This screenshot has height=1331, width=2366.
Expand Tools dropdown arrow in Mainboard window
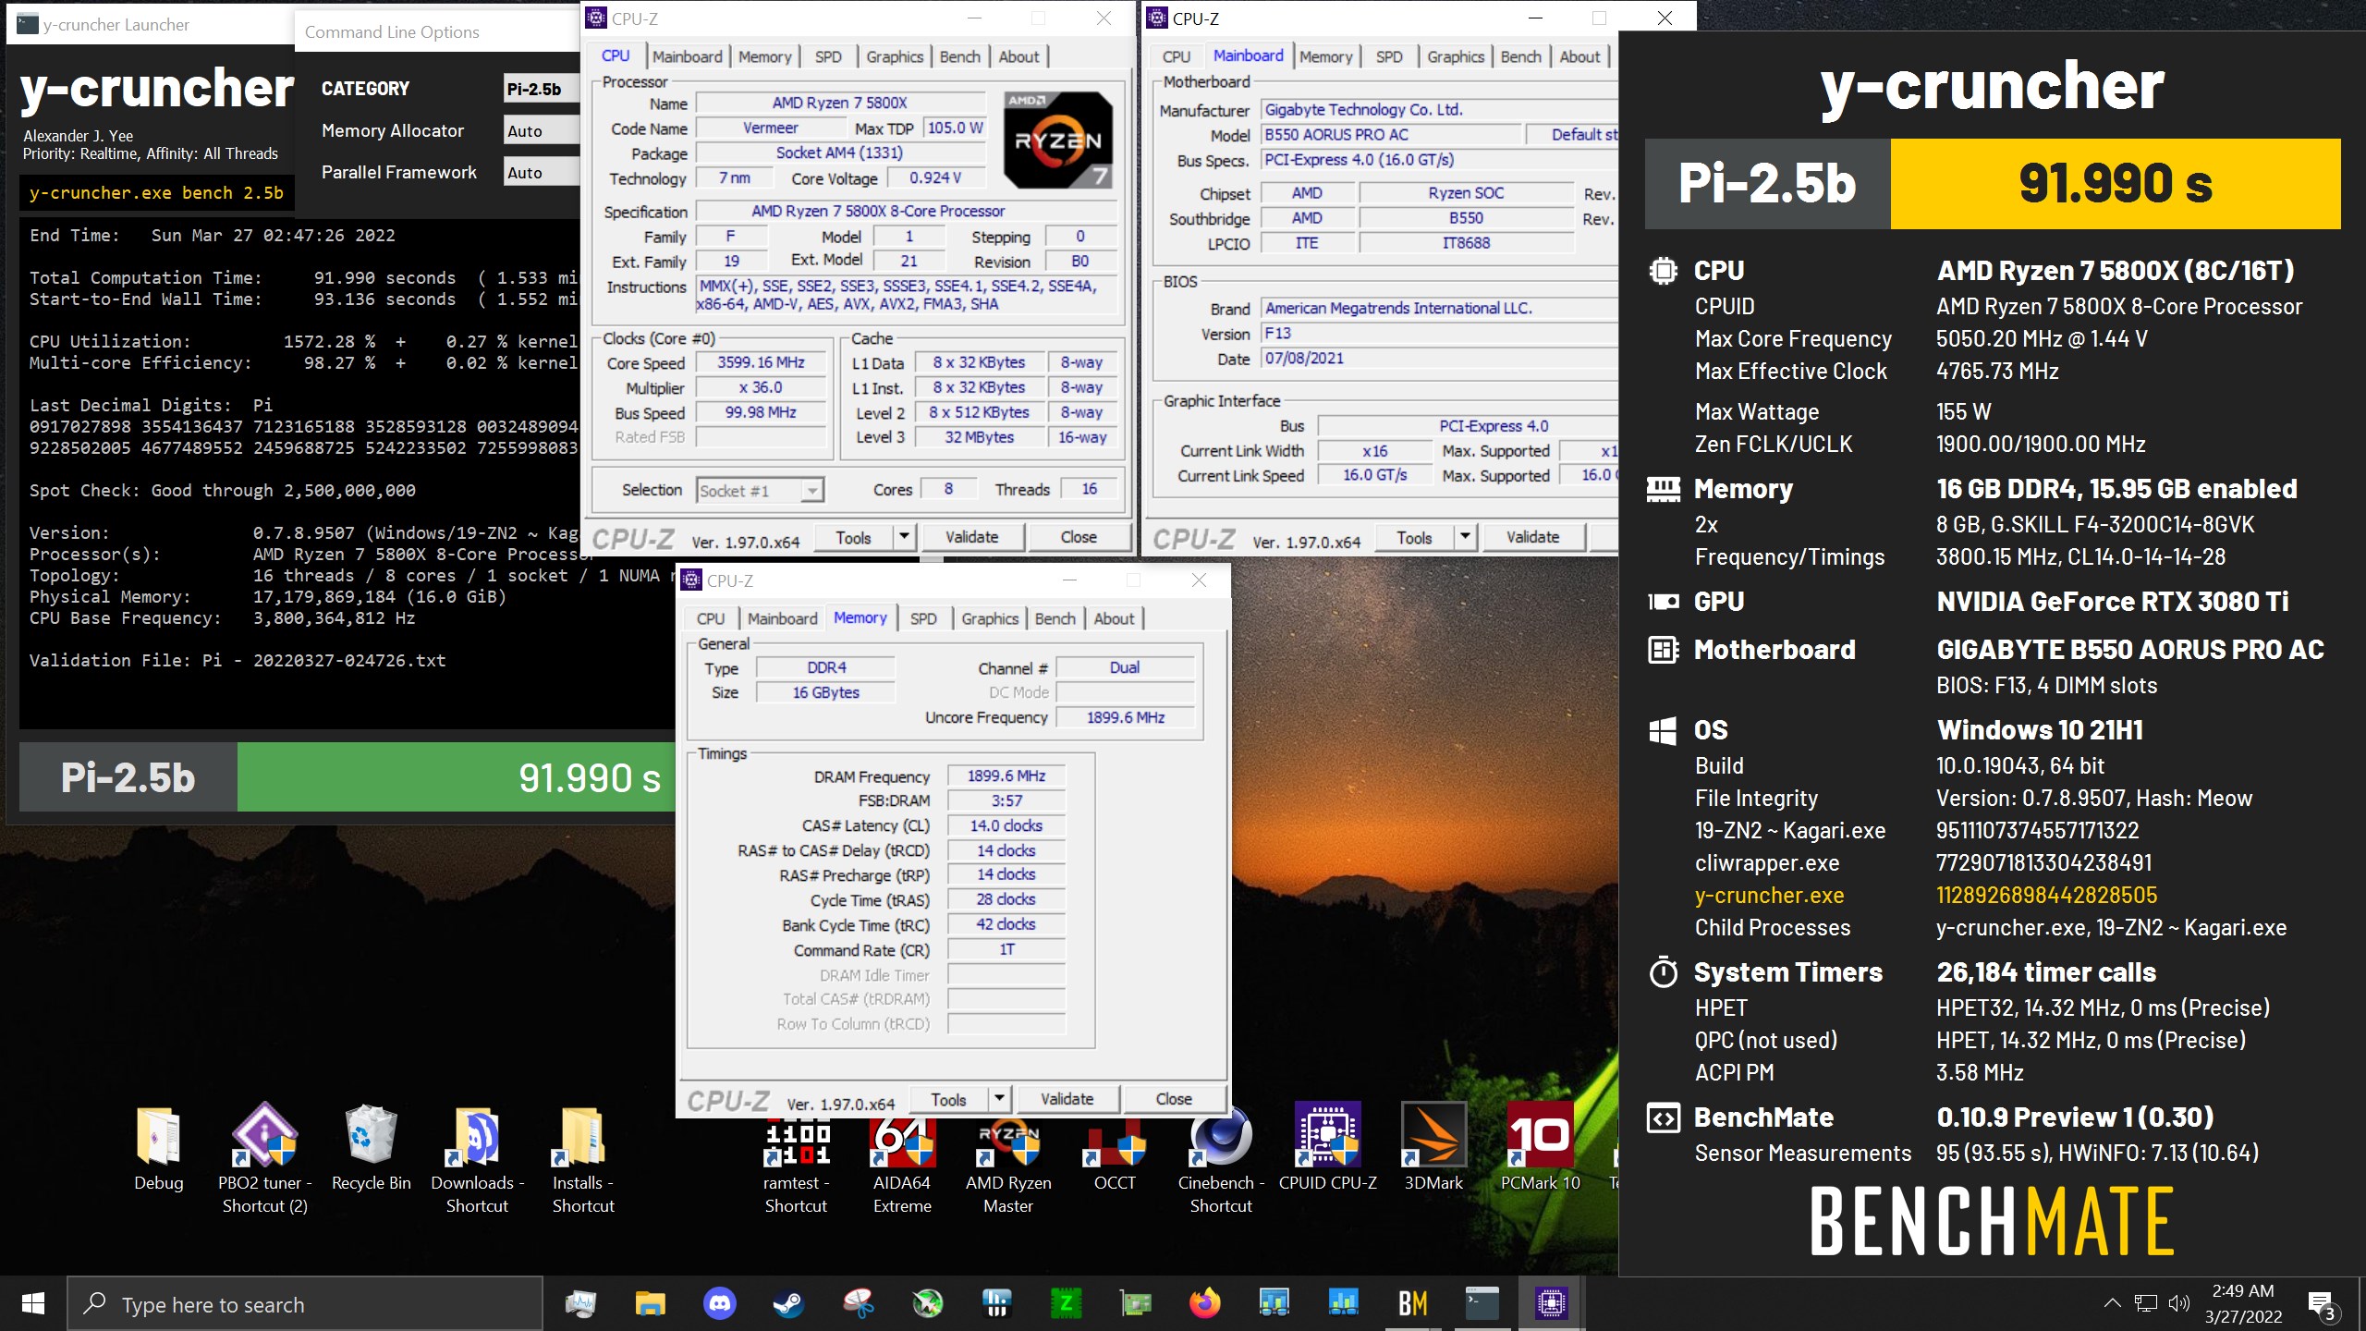click(1465, 537)
